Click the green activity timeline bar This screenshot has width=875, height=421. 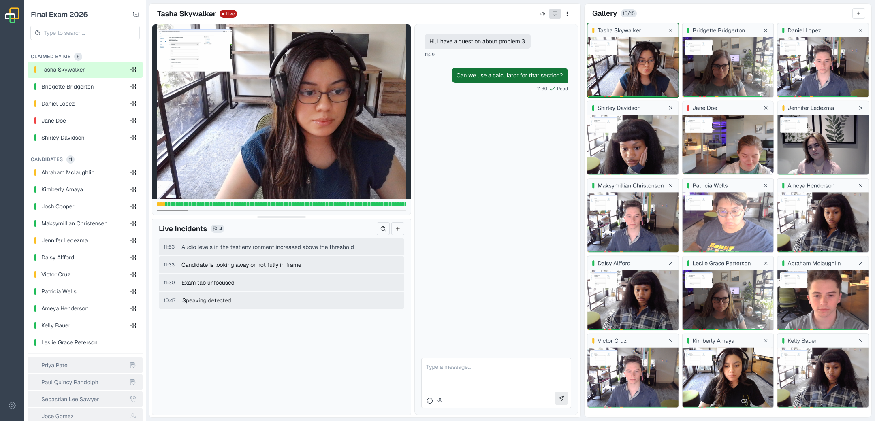pyautogui.click(x=282, y=204)
